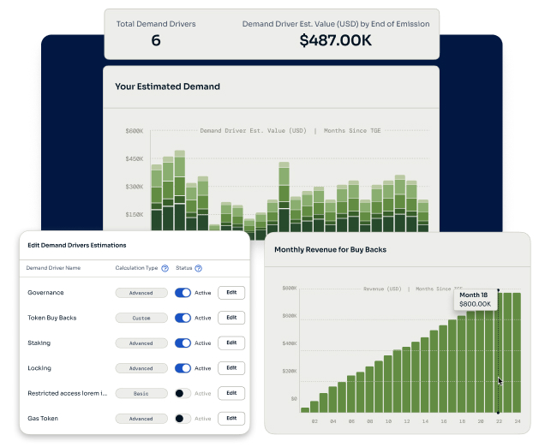This screenshot has width=545, height=447.
Task: Open Restricted access Basic type selector
Action: [x=141, y=394]
